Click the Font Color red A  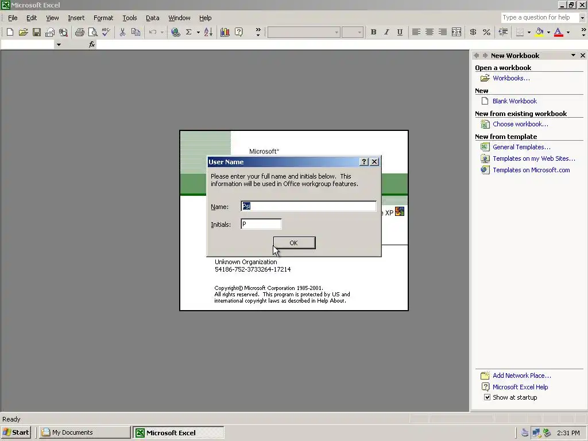tap(558, 32)
